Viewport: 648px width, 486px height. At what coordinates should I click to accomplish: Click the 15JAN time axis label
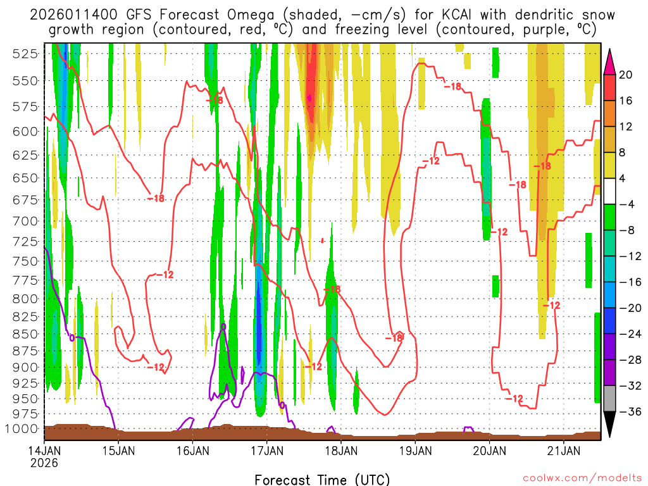pos(118,451)
